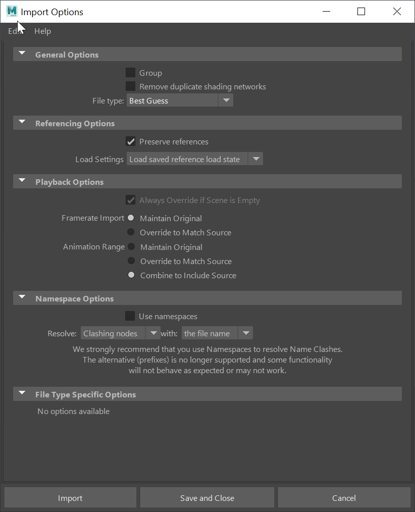The height and width of the screenshot is (512, 415).
Task: Enable the Group checkbox
Action: pos(130,72)
